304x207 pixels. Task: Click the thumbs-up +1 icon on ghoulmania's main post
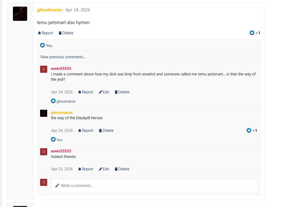252,33
